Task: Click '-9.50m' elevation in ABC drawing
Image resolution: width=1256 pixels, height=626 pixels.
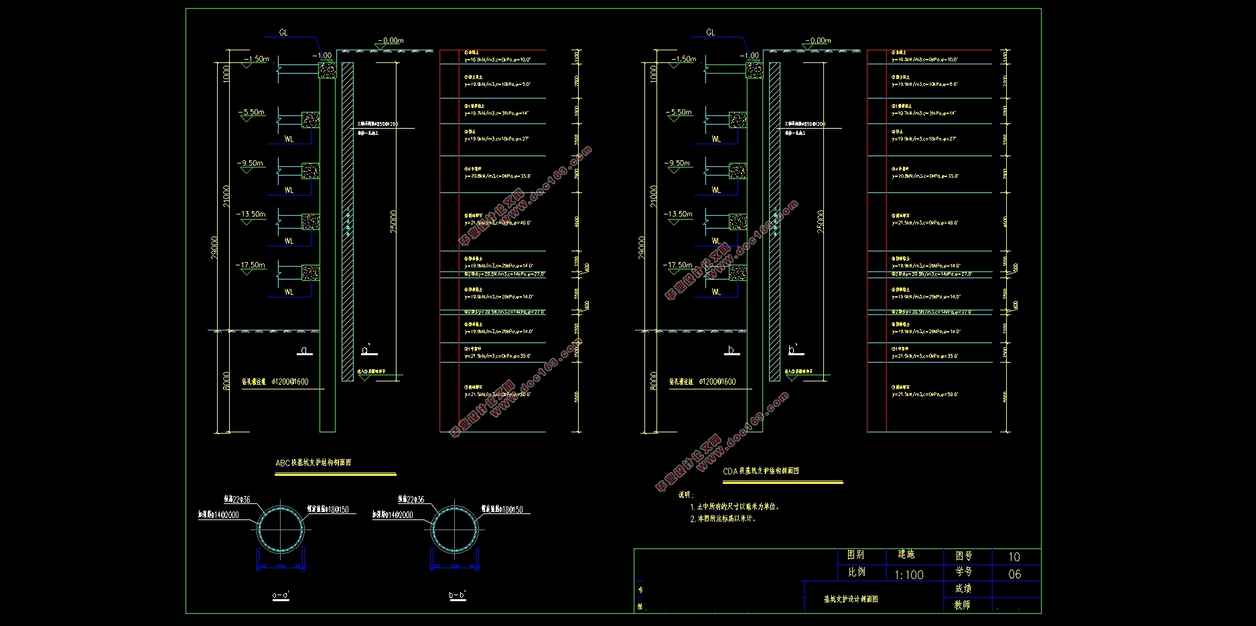Action: (250, 163)
